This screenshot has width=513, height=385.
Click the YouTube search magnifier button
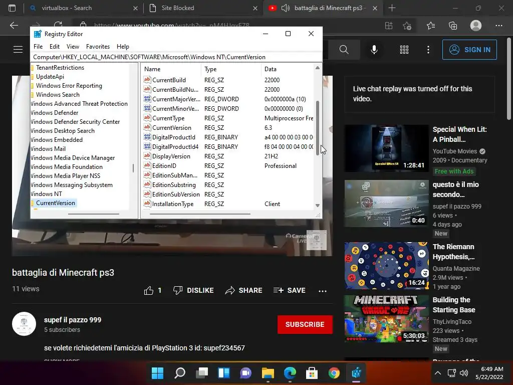pos(344,50)
